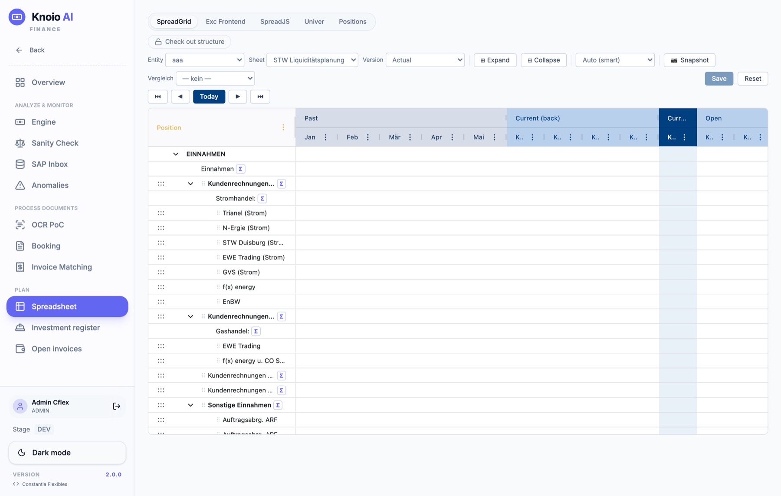Click the sigma icon next to Einnahmen
Viewport: 781px width, 496px height.
tap(240, 169)
